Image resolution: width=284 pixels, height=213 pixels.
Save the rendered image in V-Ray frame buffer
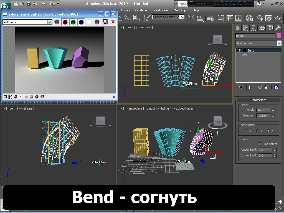105,22
